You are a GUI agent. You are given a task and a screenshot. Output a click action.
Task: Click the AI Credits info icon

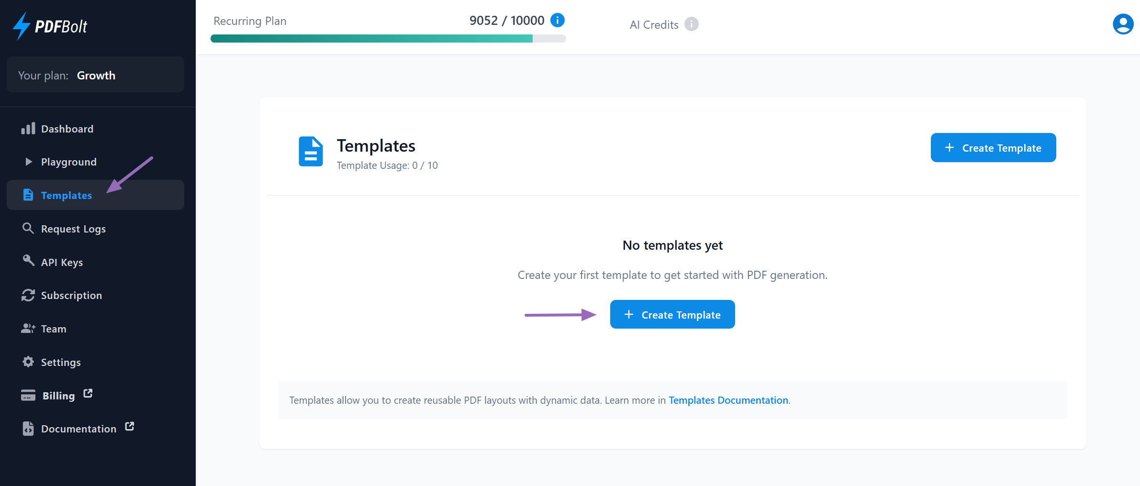click(691, 24)
